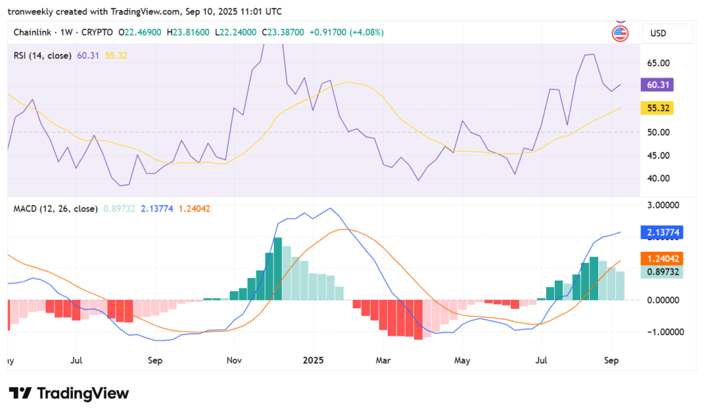Select the MACD (12, 26, close) legend
This screenshot has width=704, height=416.
[55, 209]
